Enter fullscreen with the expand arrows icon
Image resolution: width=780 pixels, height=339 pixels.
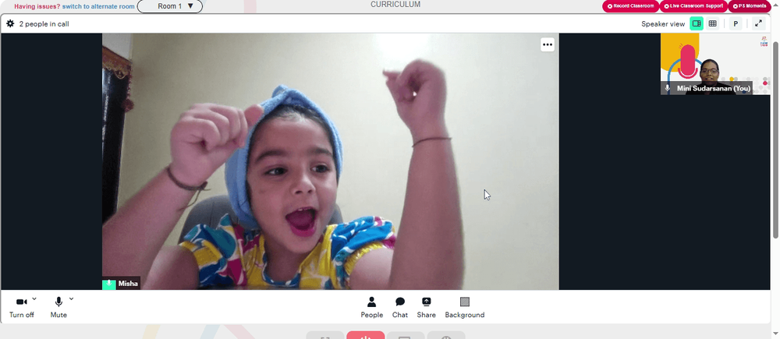tap(758, 23)
